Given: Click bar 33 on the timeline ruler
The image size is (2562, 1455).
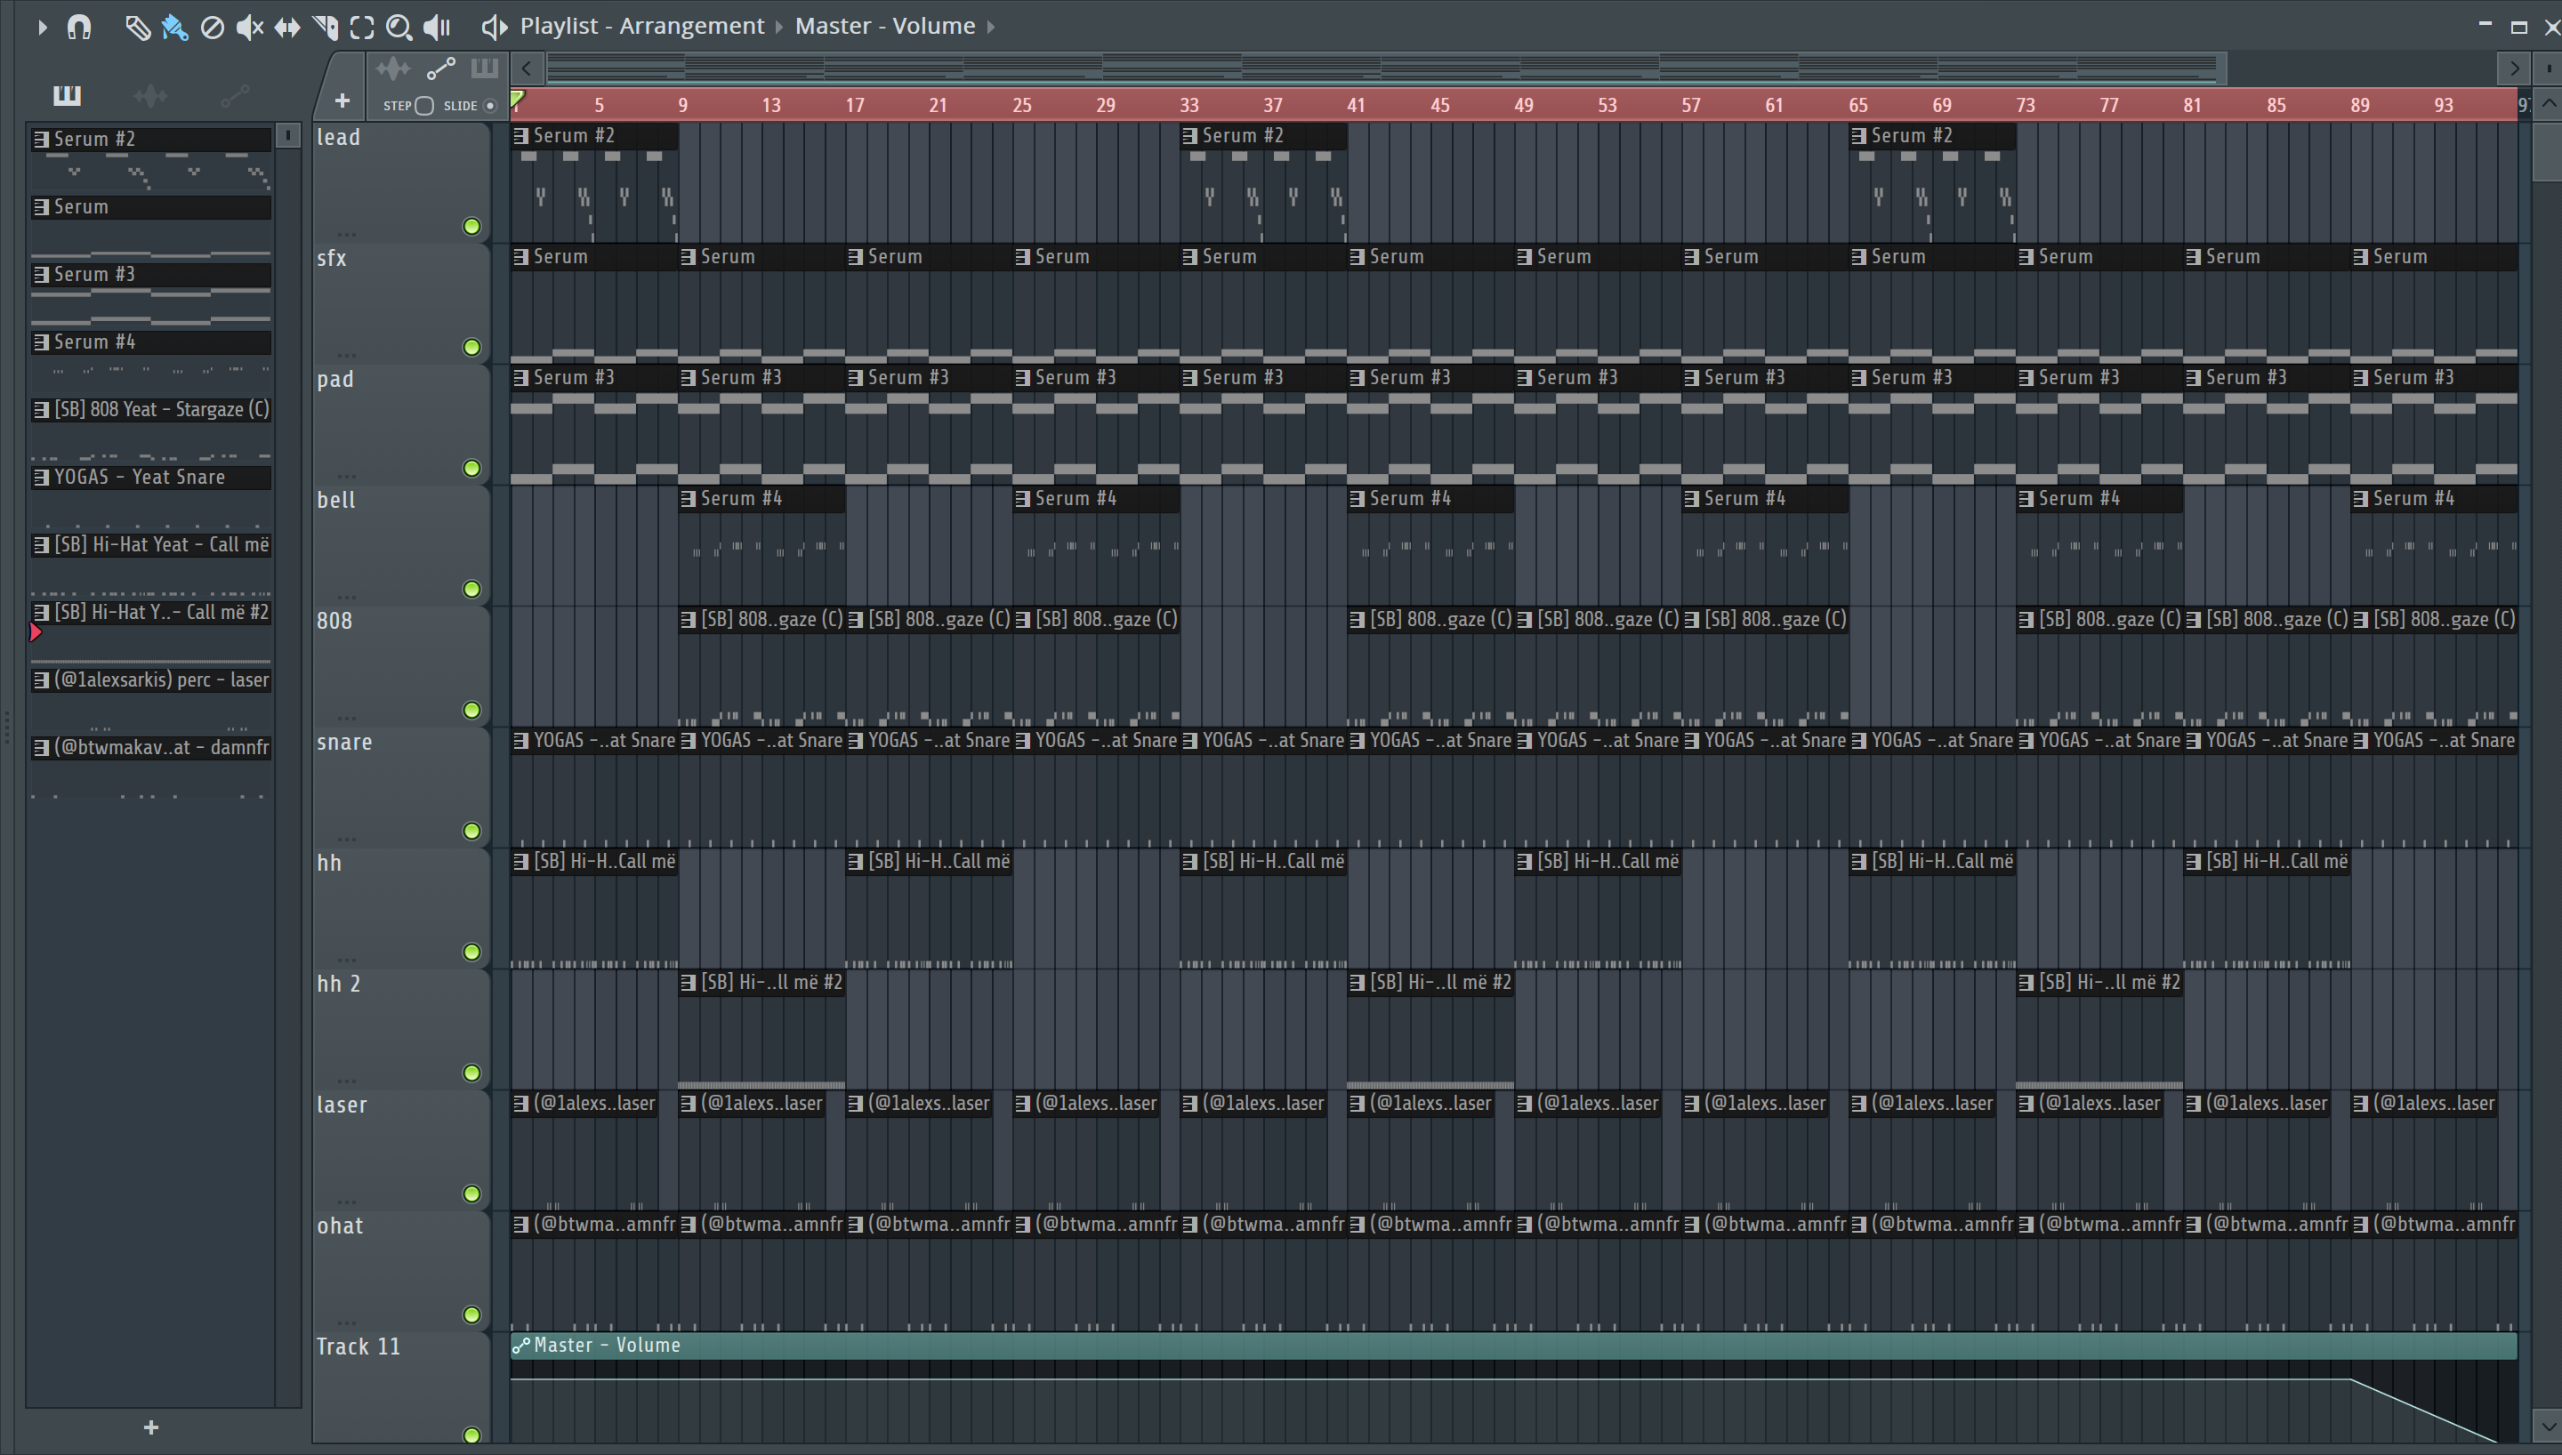Looking at the screenshot, I should pyautogui.click(x=1189, y=105).
